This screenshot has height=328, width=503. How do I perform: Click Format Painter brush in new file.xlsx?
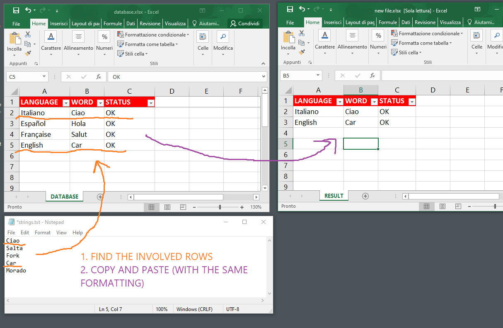point(302,52)
